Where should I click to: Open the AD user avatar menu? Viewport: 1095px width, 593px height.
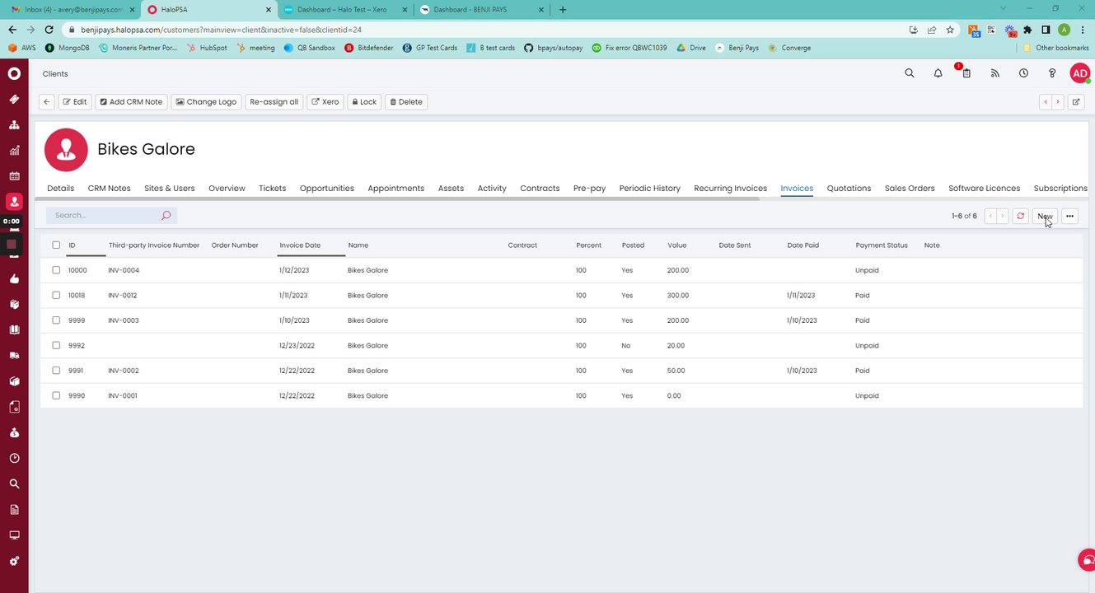click(x=1080, y=73)
